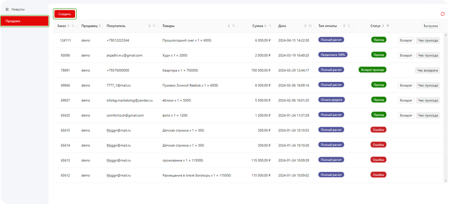Click Ошибка status tag for order 65615
The height and width of the screenshot is (204, 449).
(x=378, y=130)
